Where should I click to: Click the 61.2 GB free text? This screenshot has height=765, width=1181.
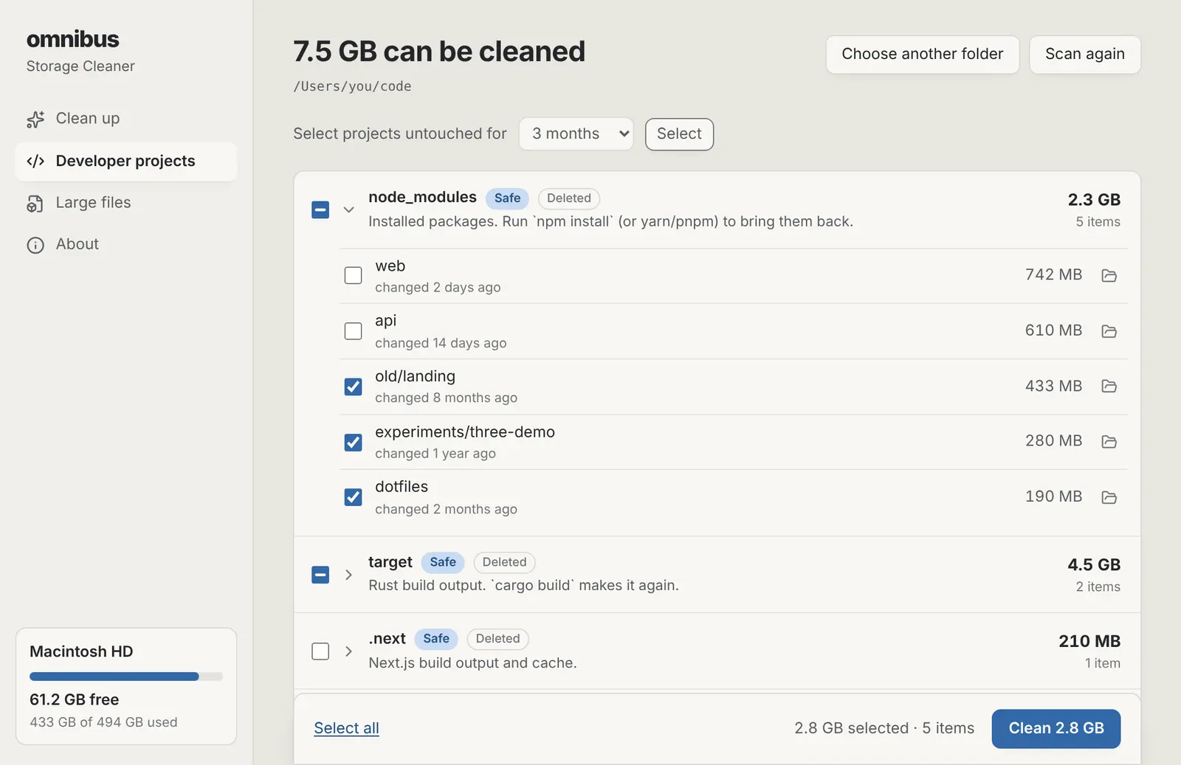click(x=74, y=700)
